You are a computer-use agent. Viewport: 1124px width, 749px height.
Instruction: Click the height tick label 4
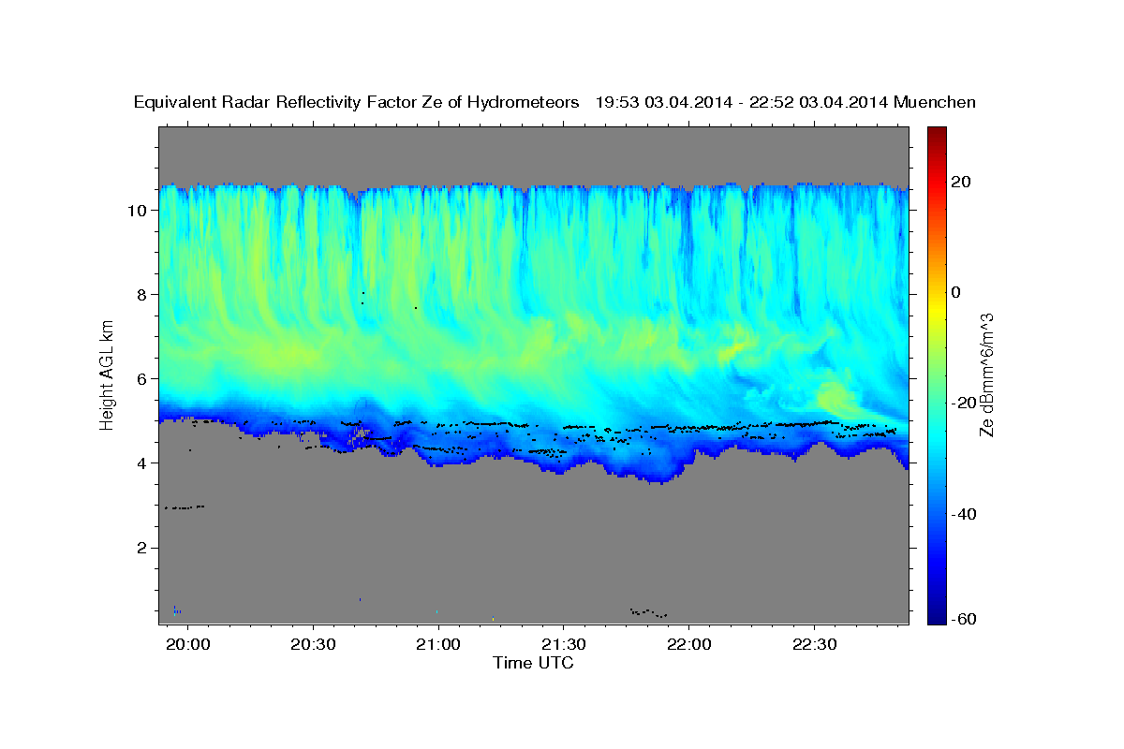click(144, 463)
